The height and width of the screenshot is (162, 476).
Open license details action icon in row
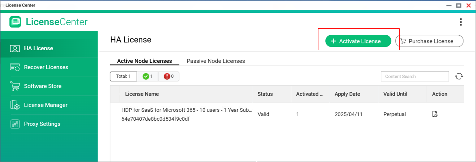click(x=435, y=114)
